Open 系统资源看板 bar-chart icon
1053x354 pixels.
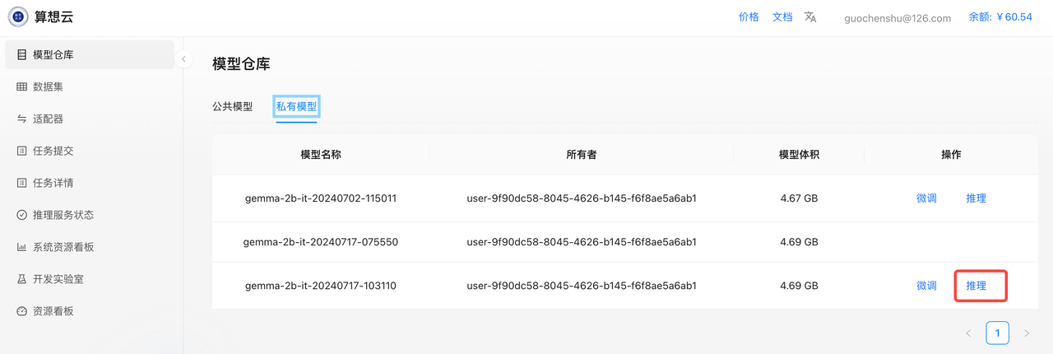pyautogui.click(x=22, y=248)
